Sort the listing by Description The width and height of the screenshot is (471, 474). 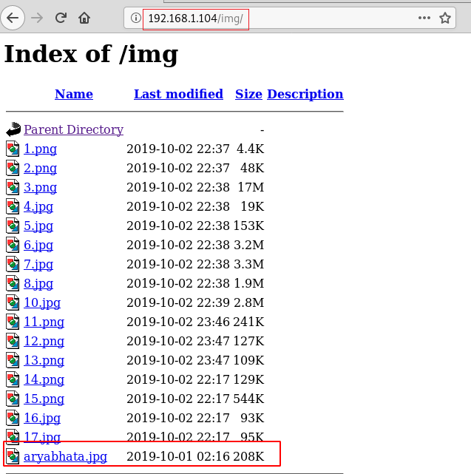coord(305,95)
